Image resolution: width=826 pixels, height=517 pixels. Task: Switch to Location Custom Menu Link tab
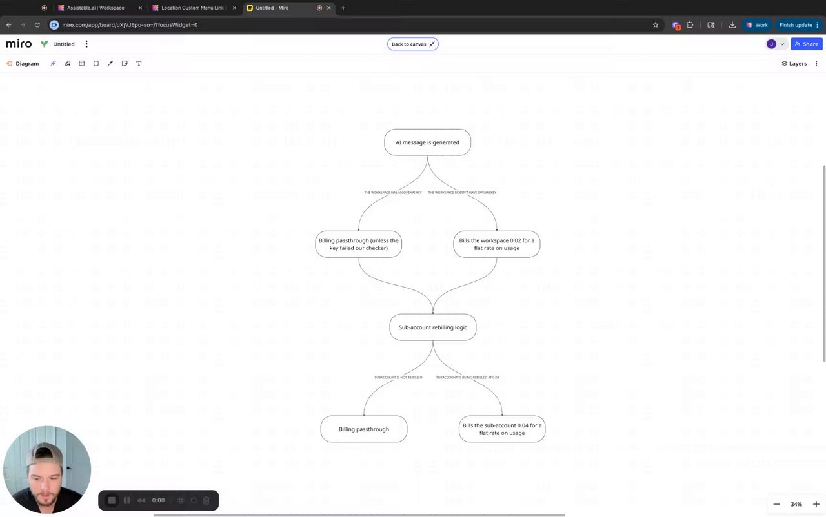pos(192,8)
